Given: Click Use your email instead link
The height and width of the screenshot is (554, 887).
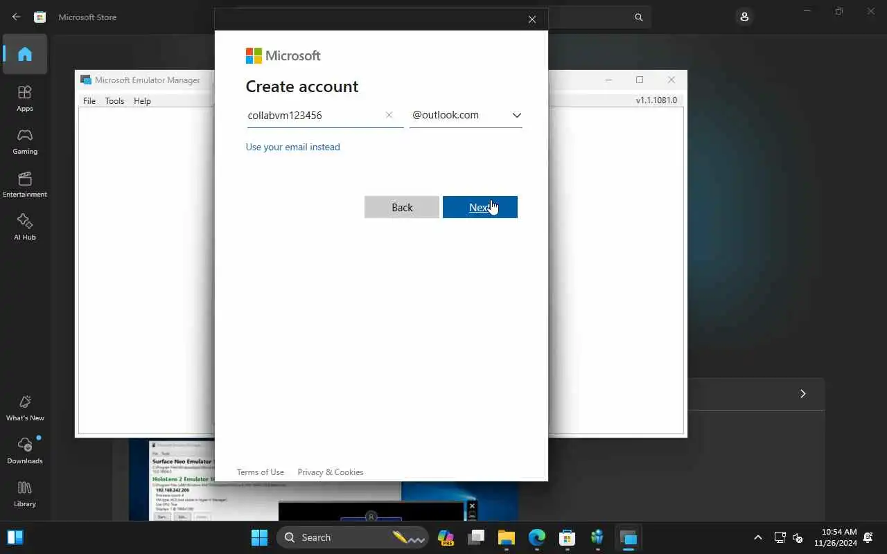Looking at the screenshot, I should click(x=292, y=147).
